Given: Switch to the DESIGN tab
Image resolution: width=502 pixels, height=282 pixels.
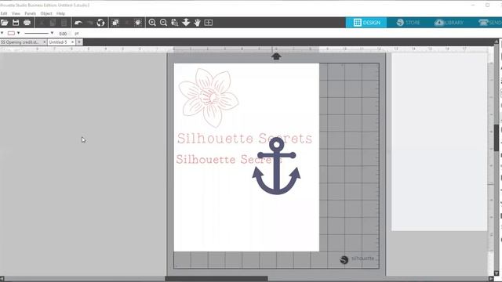Looking at the screenshot, I should [366, 23].
